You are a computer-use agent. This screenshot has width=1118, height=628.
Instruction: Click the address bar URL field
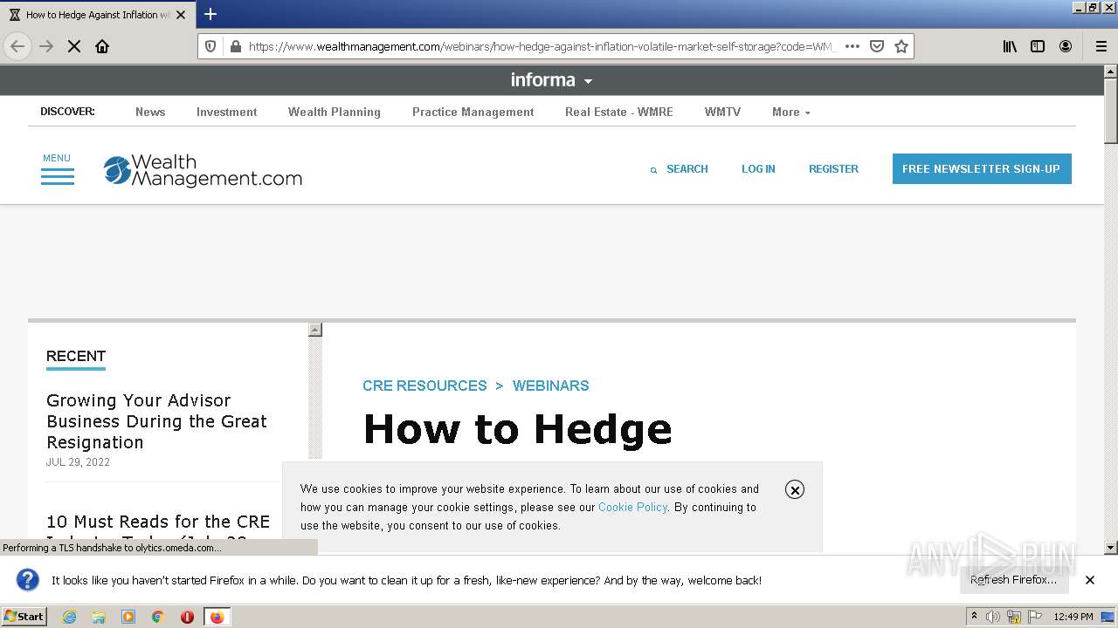point(542,46)
